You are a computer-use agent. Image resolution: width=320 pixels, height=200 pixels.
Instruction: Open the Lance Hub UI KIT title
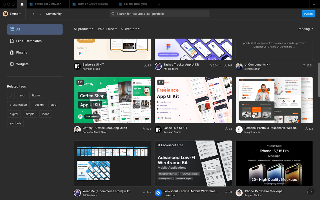click(x=175, y=128)
